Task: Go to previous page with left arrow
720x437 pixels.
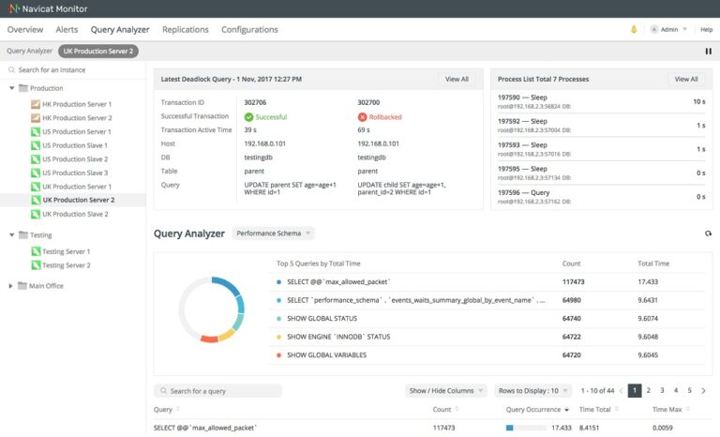Action: click(x=621, y=391)
